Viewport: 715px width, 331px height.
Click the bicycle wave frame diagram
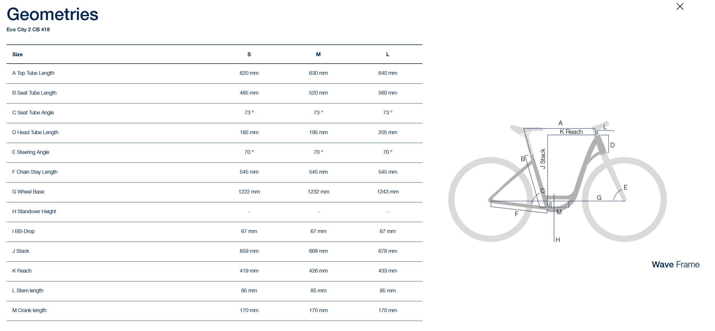pyautogui.click(x=557, y=181)
